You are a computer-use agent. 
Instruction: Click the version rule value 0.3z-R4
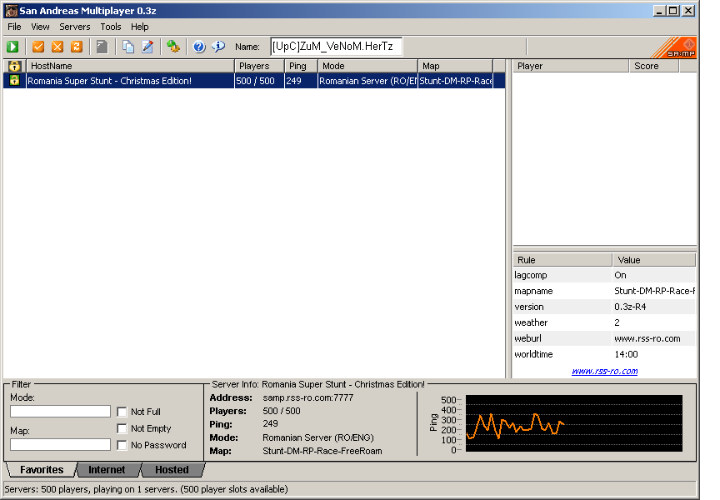(630, 307)
